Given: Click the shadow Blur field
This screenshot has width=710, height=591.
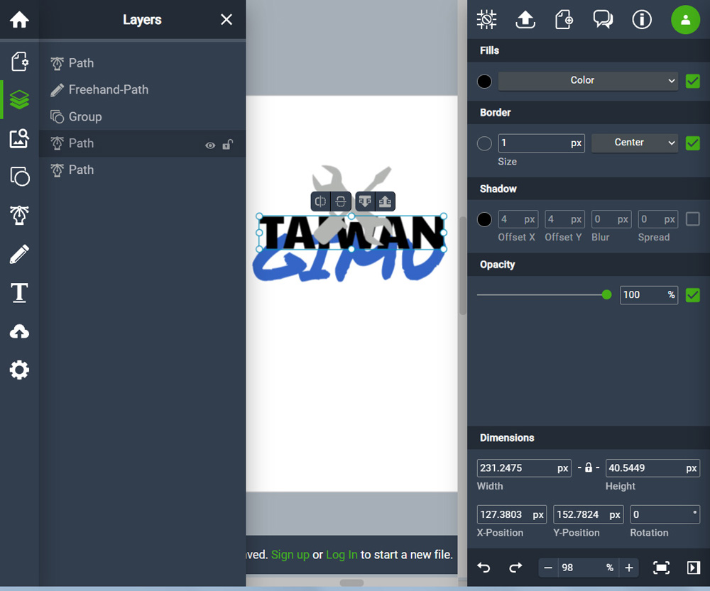Looking at the screenshot, I should pyautogui.click(x=611, y=219).
